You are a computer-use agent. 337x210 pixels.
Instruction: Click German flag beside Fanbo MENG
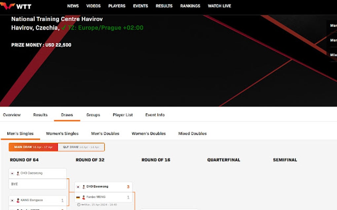point(78,197)
